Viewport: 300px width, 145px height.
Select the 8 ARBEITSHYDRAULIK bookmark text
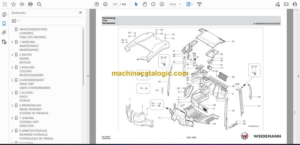click(x=36, y=134)
